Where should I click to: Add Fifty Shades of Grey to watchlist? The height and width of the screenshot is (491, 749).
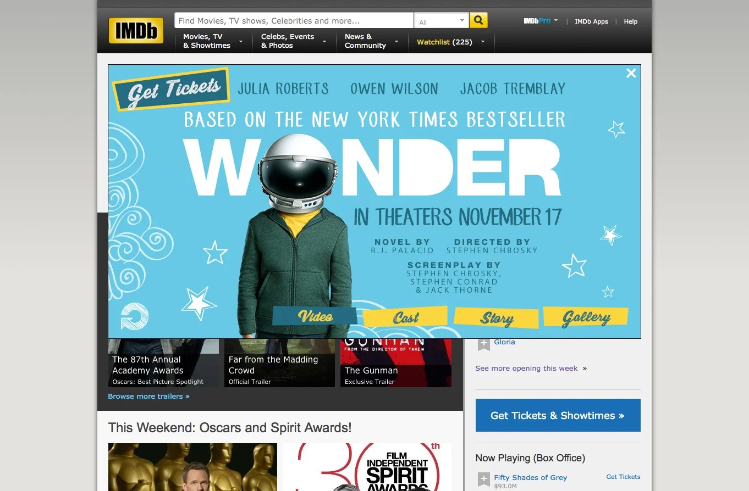coord(484,479)
